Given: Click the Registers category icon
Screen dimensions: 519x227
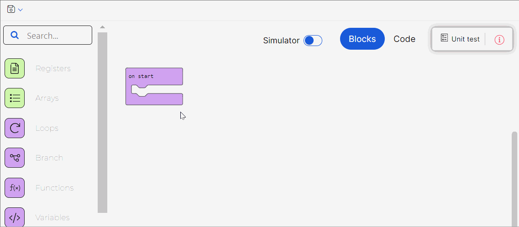Looking at the screenshot, I should (x=15, y=68).
